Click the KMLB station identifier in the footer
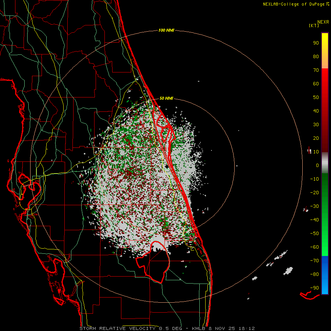Screen dimensions: 331x331 click(199, 328)
